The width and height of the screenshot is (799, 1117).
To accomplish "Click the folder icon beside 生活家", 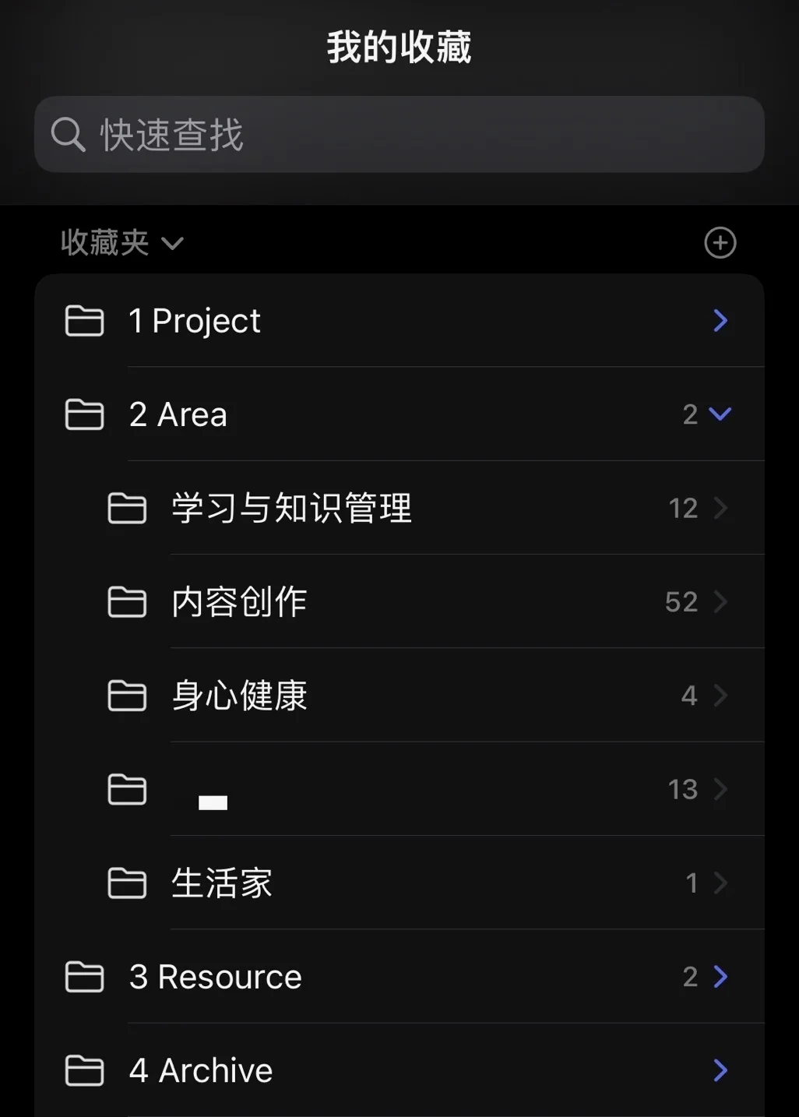I will (127, 883).
